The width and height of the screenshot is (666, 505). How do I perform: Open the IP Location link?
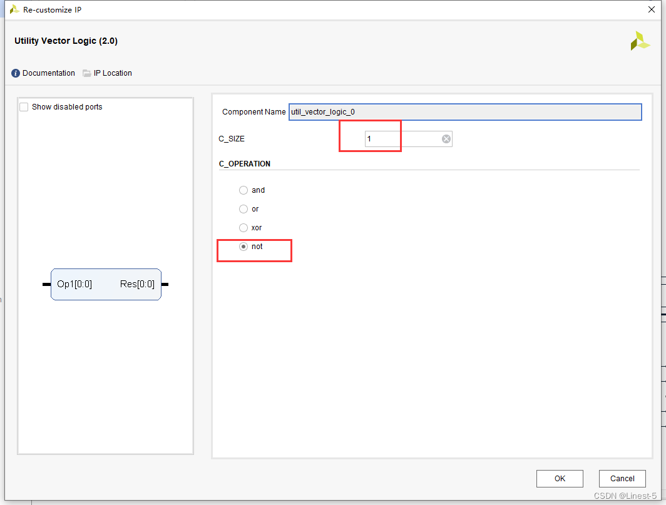(113, 73)
